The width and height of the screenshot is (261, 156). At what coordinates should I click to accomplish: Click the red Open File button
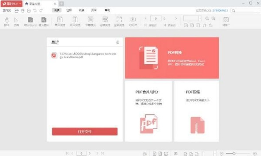click(85, 131)
